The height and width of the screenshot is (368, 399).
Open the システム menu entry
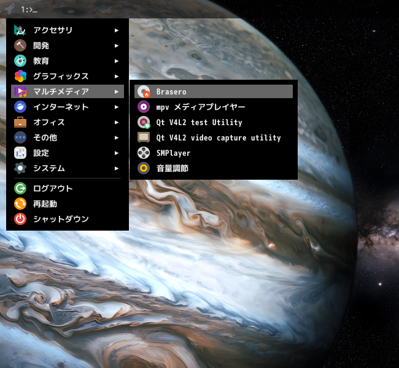pos(68,168)
